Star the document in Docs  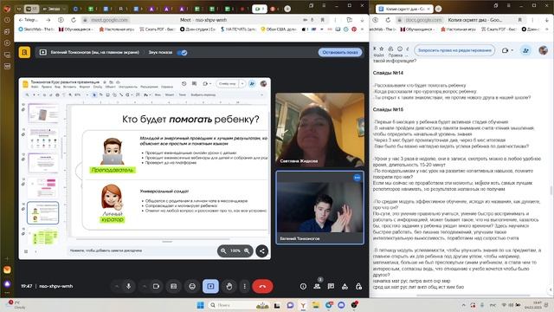tap(382, 49)
